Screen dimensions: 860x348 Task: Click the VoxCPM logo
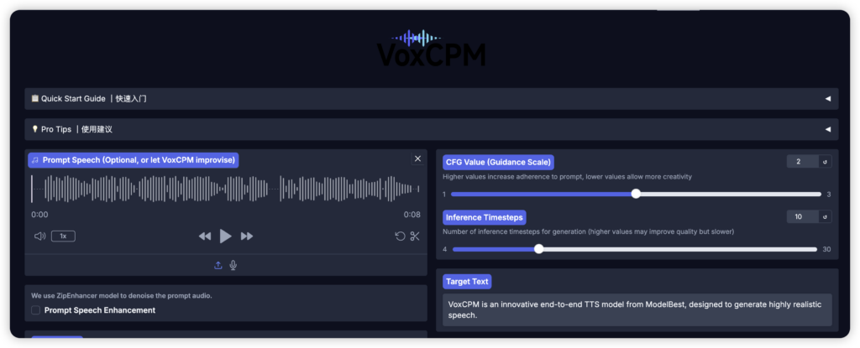tap(431, 48)
